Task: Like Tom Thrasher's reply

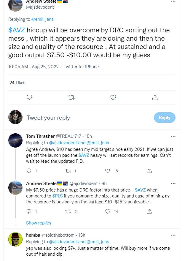Action: point(108,171)
